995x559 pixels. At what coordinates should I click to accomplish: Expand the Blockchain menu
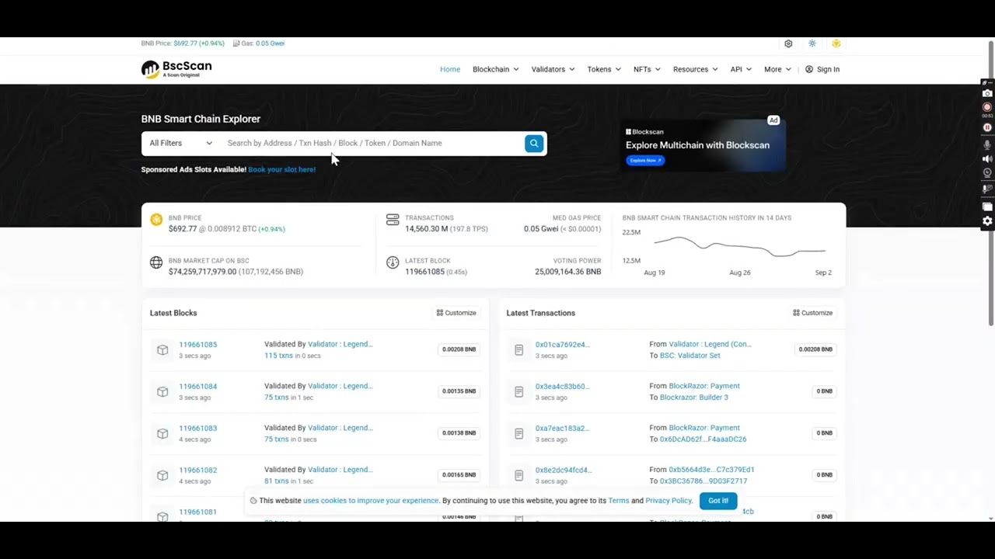(495, 69)
